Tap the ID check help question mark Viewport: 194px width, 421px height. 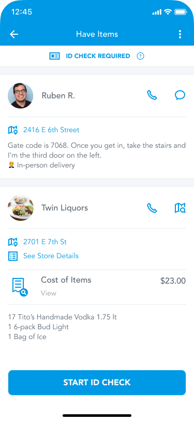point(140,56)
